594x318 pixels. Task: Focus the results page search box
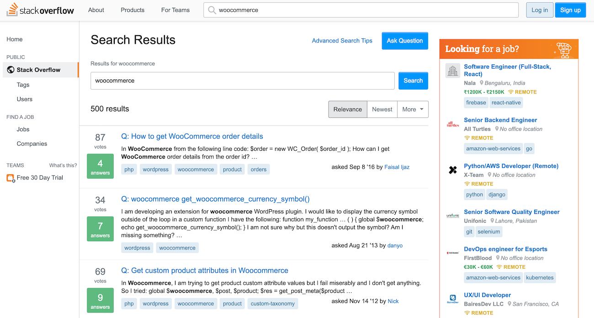(x=243, y=80)
